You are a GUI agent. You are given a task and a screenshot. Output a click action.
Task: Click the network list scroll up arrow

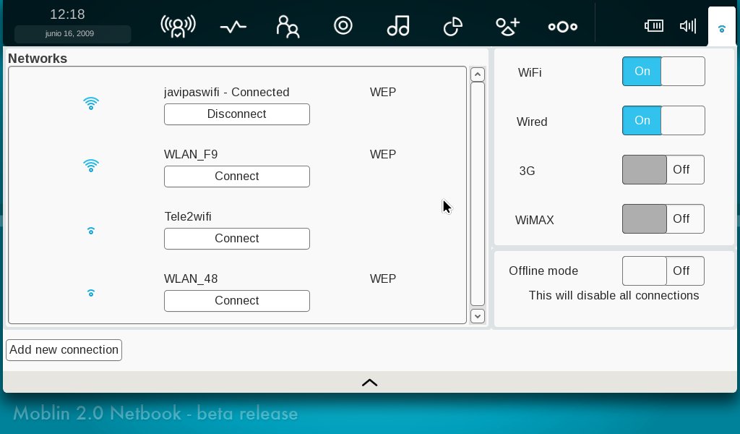pos(478,75)
